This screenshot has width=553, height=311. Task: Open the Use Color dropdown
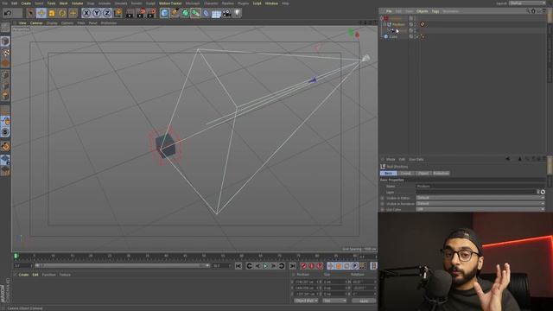point(480,209)
